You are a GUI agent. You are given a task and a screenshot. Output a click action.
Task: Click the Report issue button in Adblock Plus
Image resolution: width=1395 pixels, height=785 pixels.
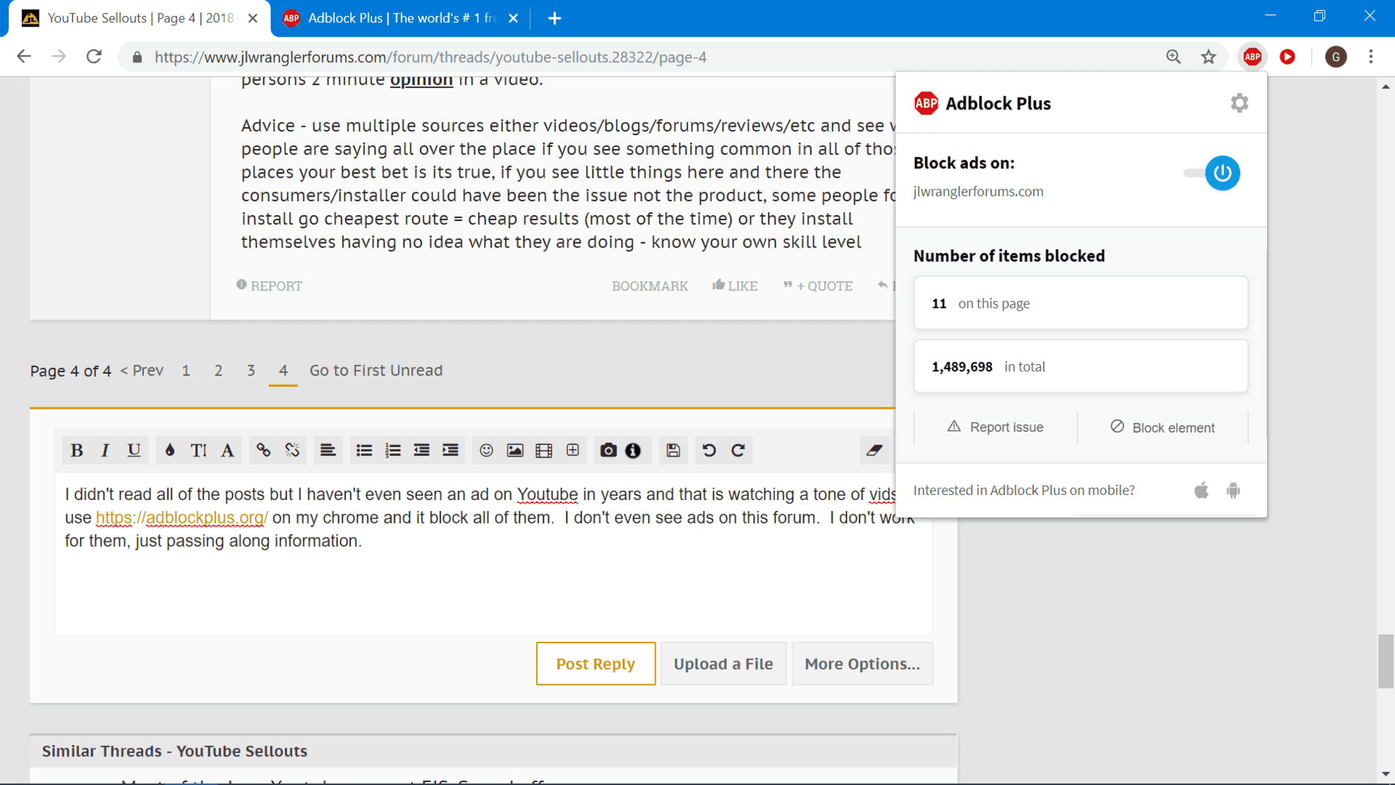coord(996,427)
